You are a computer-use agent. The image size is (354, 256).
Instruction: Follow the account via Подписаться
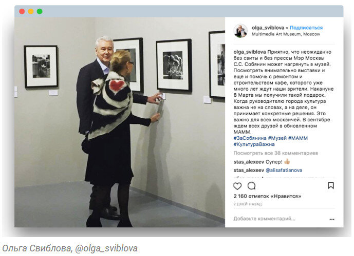pyautogui.click(x=306, y=28)
